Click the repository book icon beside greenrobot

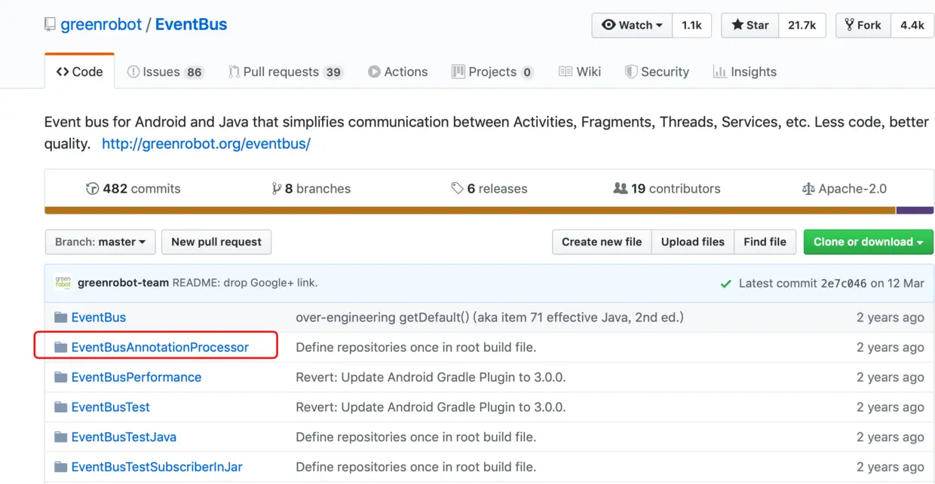pyautogui.click(x=50, y=25)
